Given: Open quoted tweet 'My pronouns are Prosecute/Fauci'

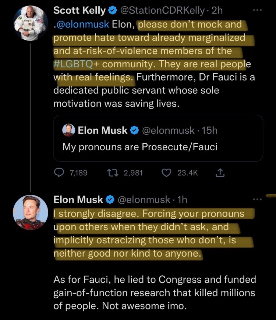Looking at the screenshot, I should click(x=140, y=147).
